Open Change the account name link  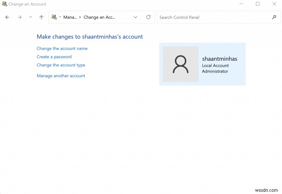pyautogui.click(x=62, y=48)
